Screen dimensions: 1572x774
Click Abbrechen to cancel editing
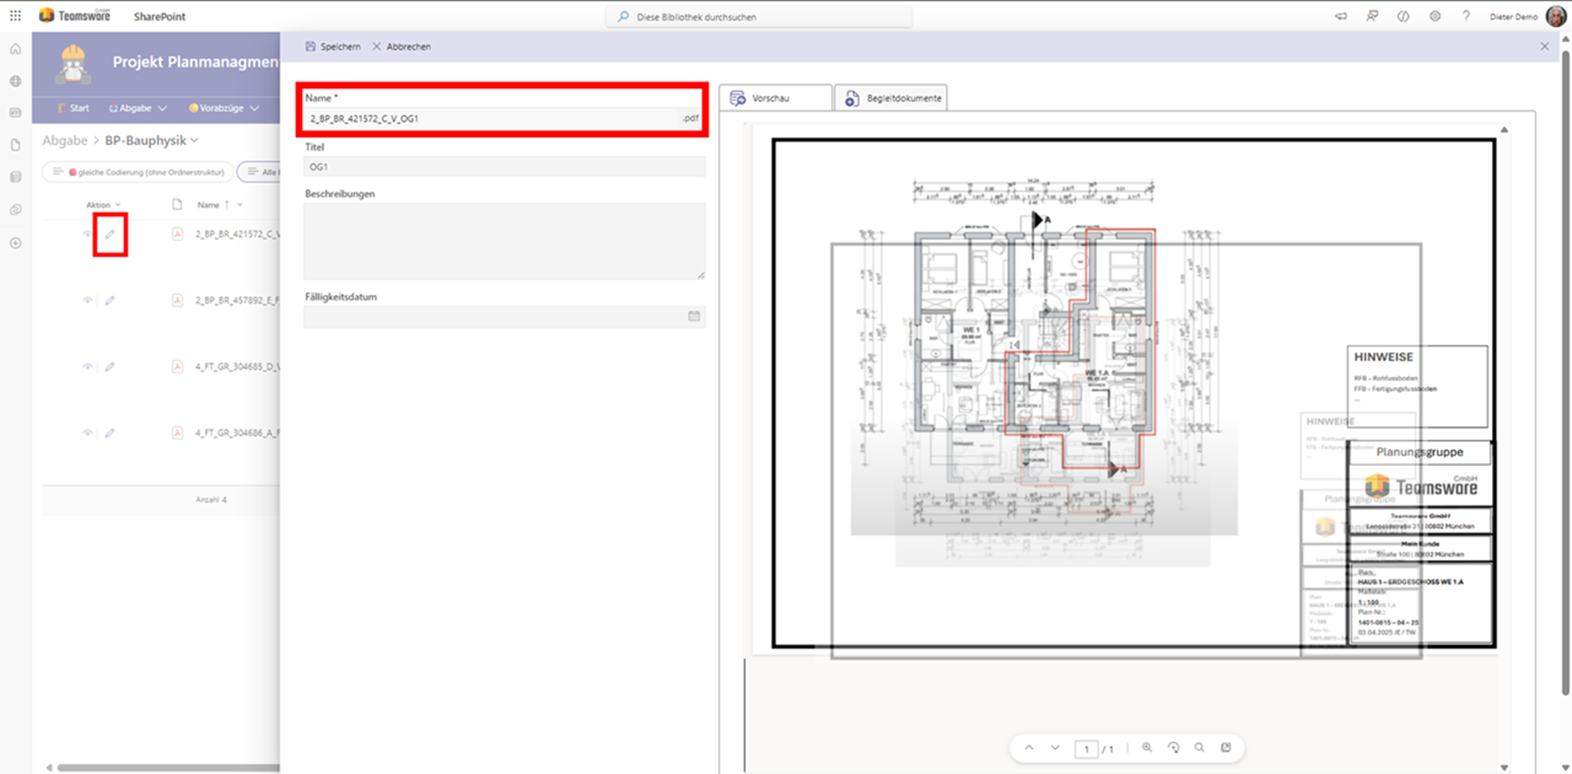402,47
